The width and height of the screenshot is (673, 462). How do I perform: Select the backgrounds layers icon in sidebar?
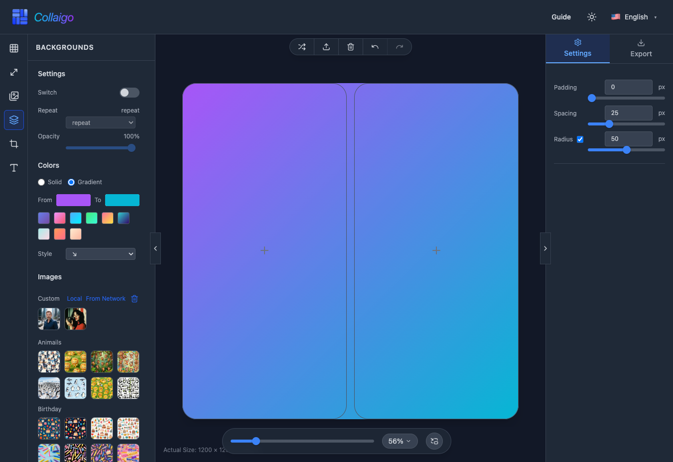pos(14,120)
